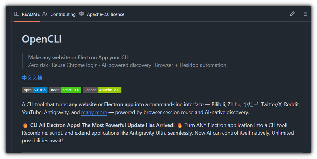Click the balance scale license icon
The image size is (317, 159).
pyautogui.click(x=82, y=14)
